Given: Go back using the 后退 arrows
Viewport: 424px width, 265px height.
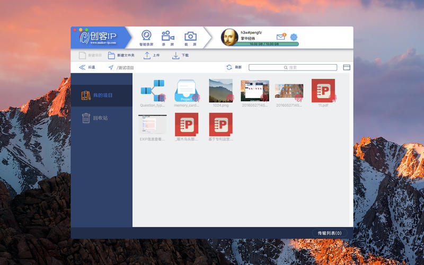Looking at the screenshot, I should coord(87,67).
